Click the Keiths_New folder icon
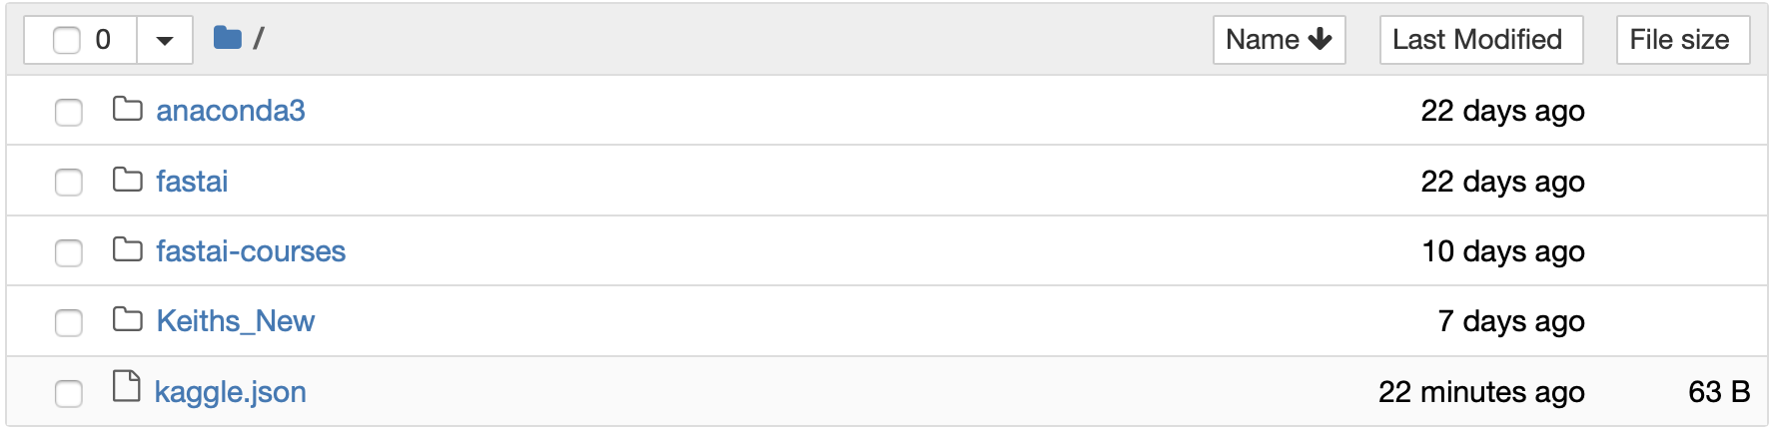1774x427 pixels. click(x=127, y=319)
